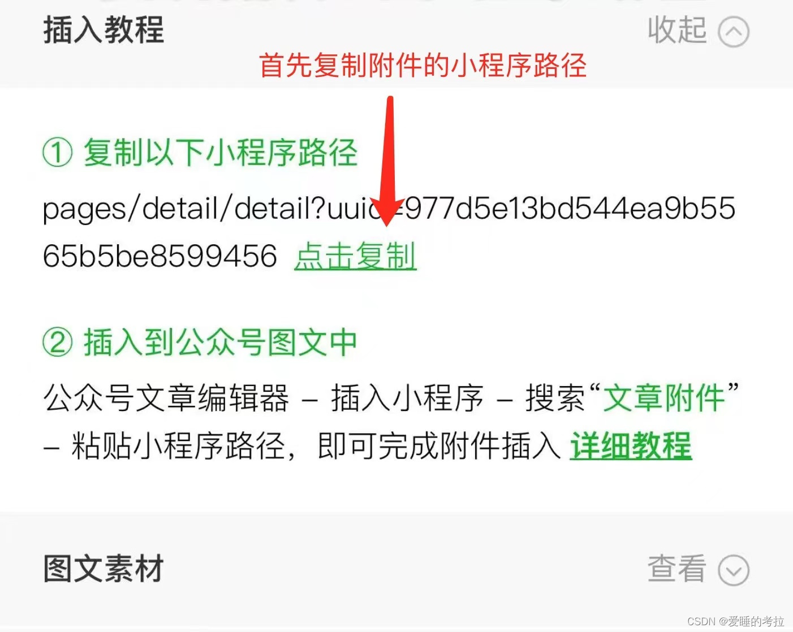Viewport: 793px width, 632px height.
Task: Select the 图文素材 section header
Action: (104, 569)
